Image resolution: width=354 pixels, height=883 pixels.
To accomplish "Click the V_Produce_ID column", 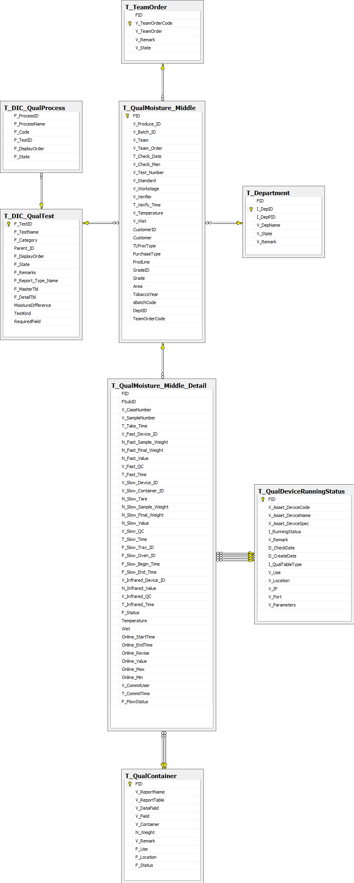I will pyautogui.click(x=162, y=124).
